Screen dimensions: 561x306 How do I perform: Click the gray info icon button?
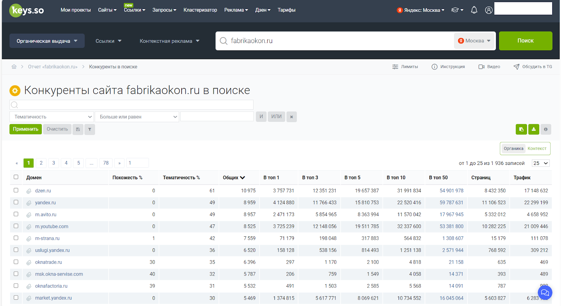(546, 129)
